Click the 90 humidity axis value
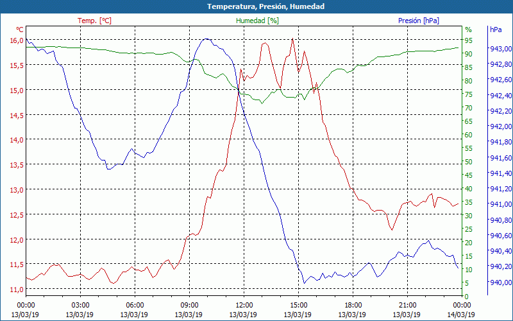This screenshot has width=513, height=321. click(x=469, y=54)
